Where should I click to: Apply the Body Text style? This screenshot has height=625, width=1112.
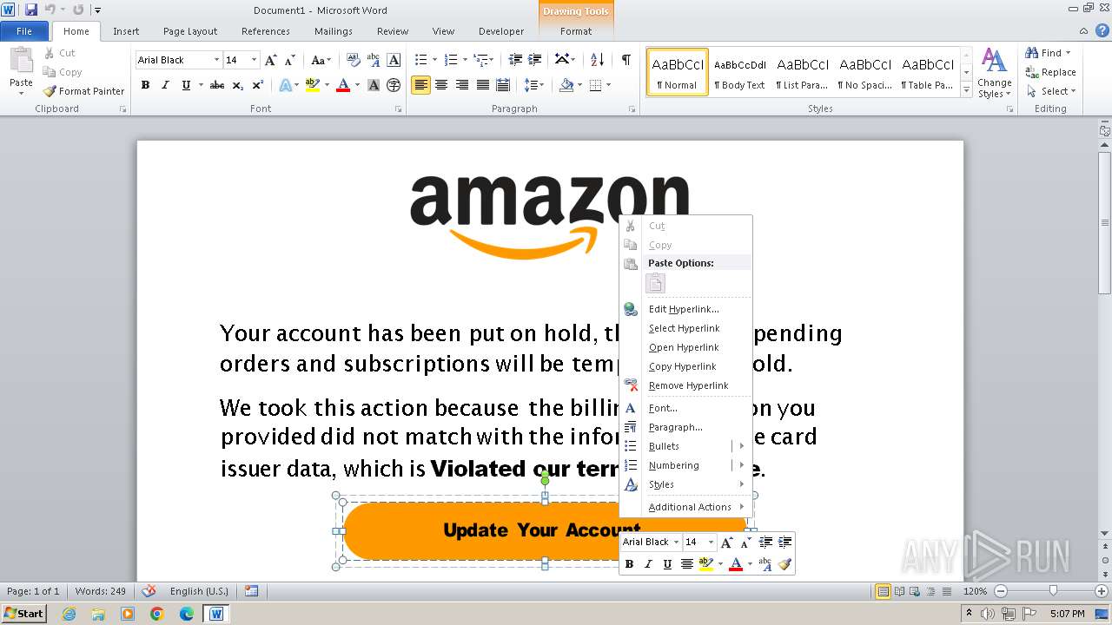pyautogui.click(x=740, y=72)
